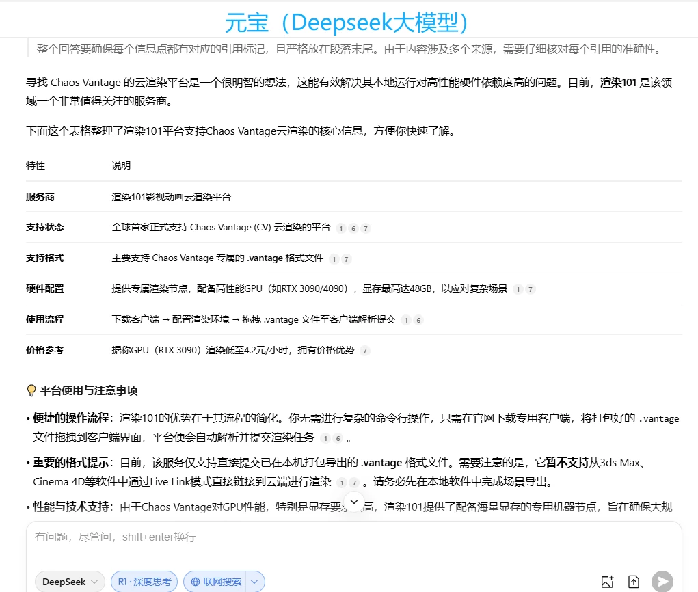Click the bold 重要的格式提示 bullet title
This screenshot has height=592, width=698.
pos(71,463)
